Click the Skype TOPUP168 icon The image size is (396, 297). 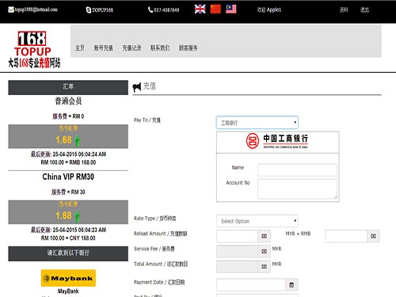[89, 10]
